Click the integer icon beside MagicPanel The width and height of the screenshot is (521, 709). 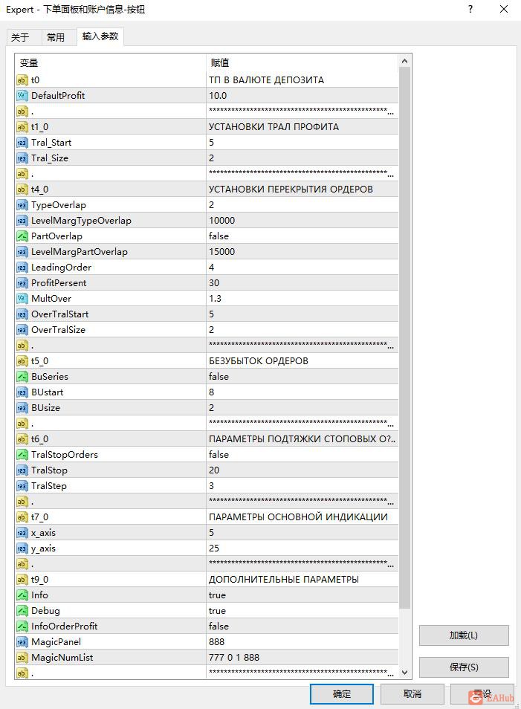[22, 641]
